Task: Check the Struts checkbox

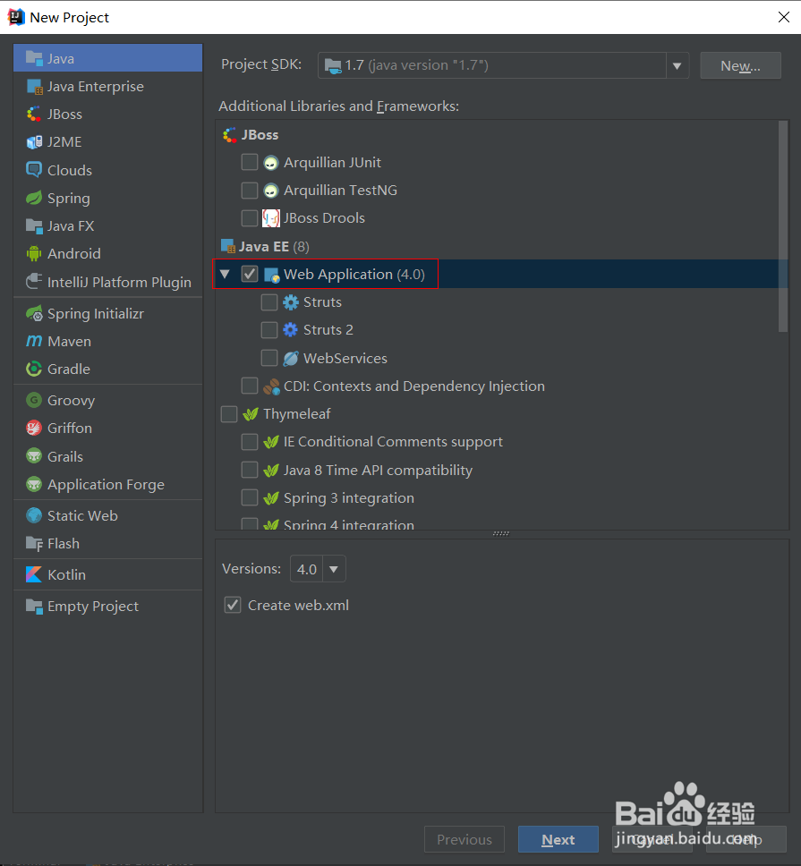Action: pos(269,302)
